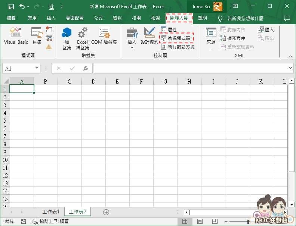This screenshot has width=296, height=226.
Task: Click the insert function fx icon
Action: 86,68
